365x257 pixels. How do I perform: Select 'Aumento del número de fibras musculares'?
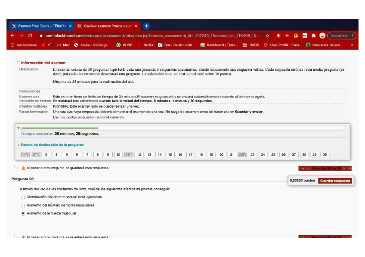click(23, 205)
